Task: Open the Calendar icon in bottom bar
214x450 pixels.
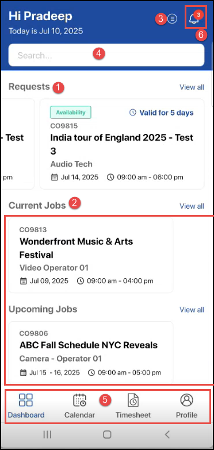Action: click(x=79, y=400)
